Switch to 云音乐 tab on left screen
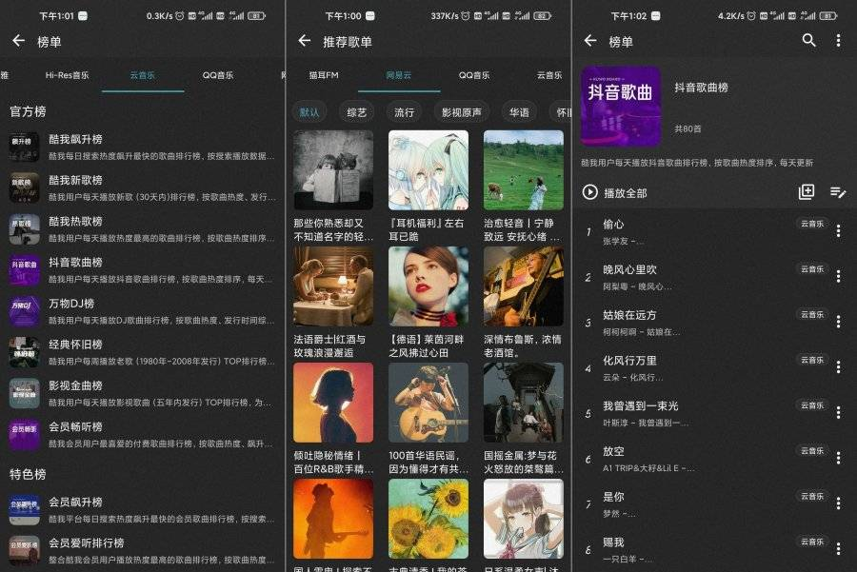This screenshot has width=857, height=572. click(142, 75)
